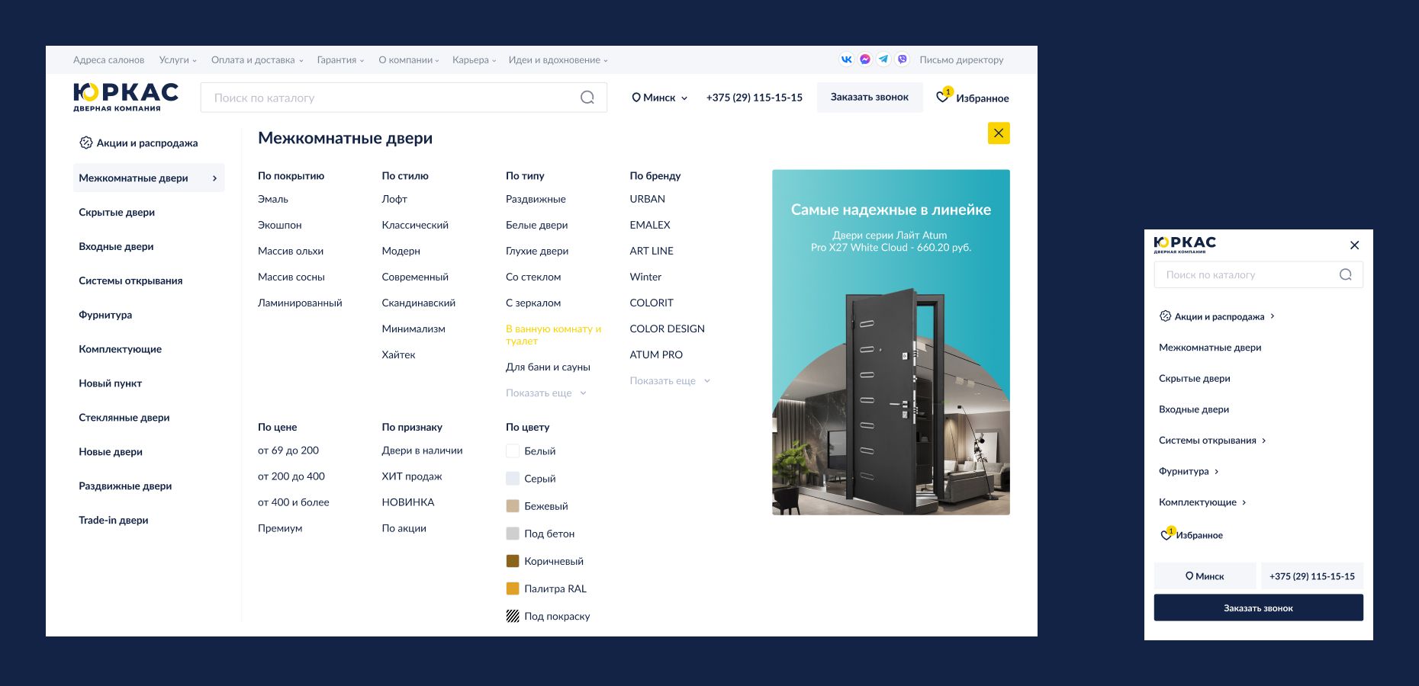The image size is (1419, 686).
Task: Click the magnifier icon in desktop search
Action: pyautogui.click(x=587, y=98)
